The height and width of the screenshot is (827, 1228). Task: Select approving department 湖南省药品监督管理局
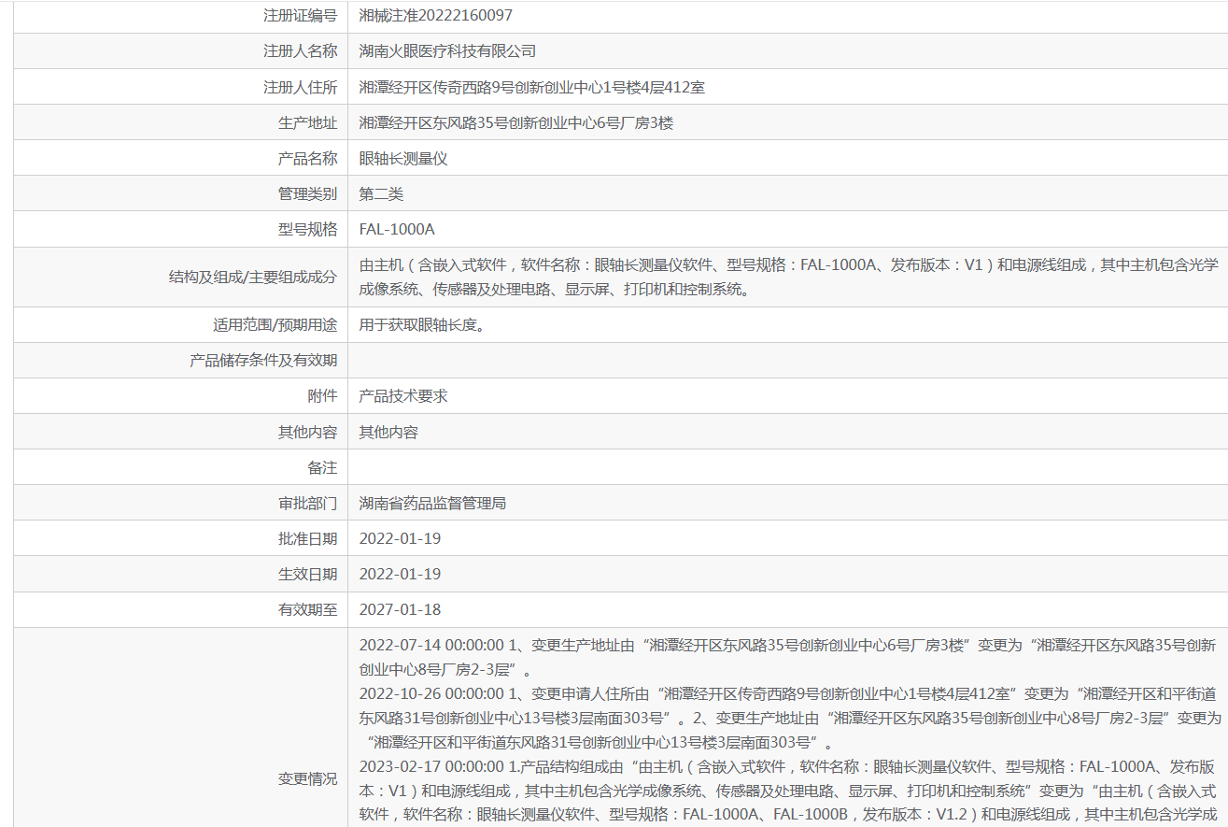coord(432,503)
